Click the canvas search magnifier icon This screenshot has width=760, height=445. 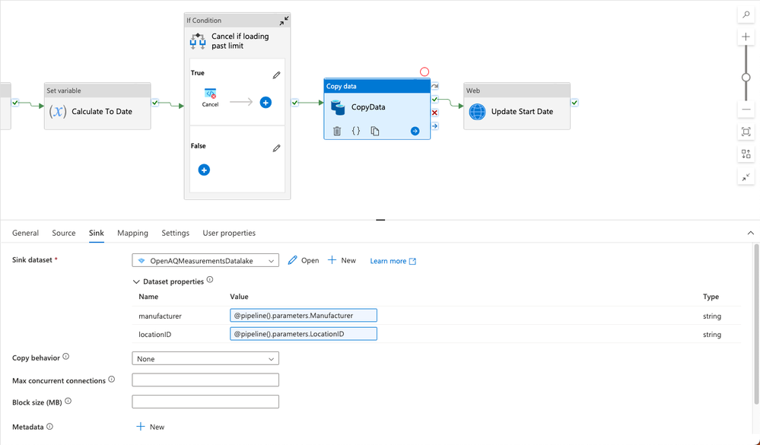[746, 15]
